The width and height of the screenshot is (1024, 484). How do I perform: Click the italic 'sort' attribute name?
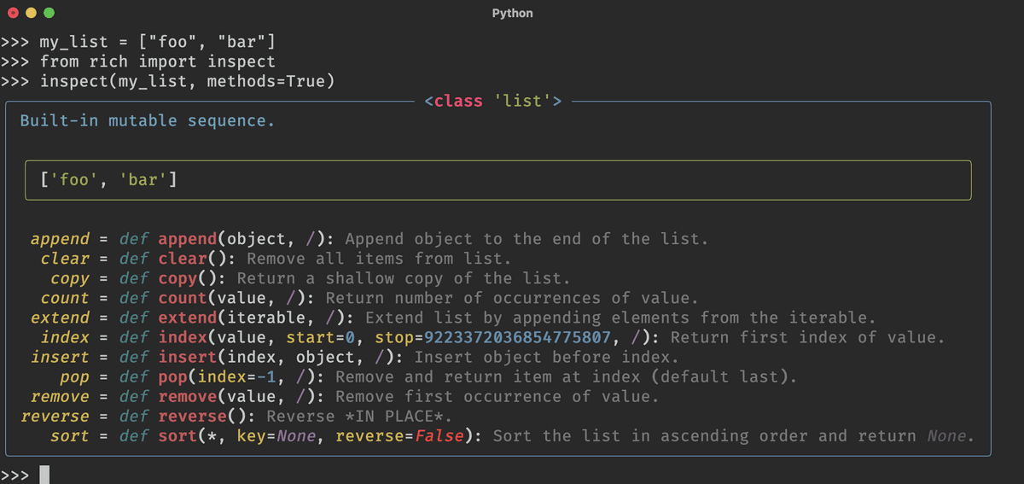pyautogui.click(x=70, y=435)
